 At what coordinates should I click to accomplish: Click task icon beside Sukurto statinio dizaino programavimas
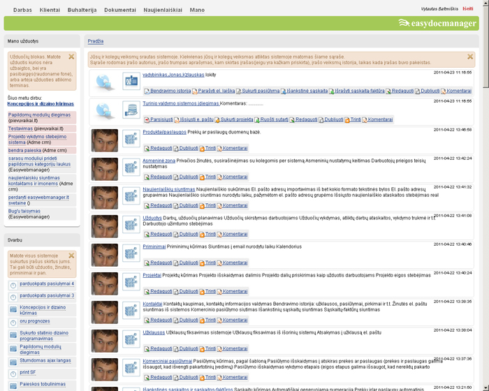[x=13, y=335]
